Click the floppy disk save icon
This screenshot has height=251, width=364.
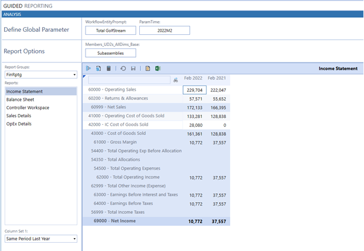tap(133, 68)
